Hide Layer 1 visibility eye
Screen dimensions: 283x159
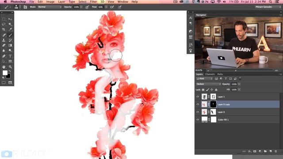point(198,97)
